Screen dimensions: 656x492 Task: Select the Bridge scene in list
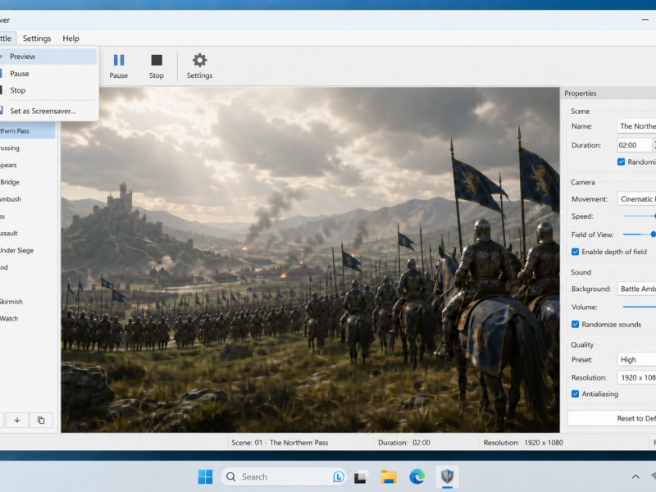pos(27,182)
